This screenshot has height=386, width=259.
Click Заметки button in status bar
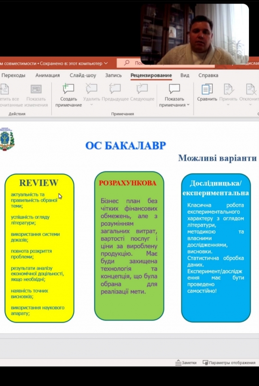point(186,363)
